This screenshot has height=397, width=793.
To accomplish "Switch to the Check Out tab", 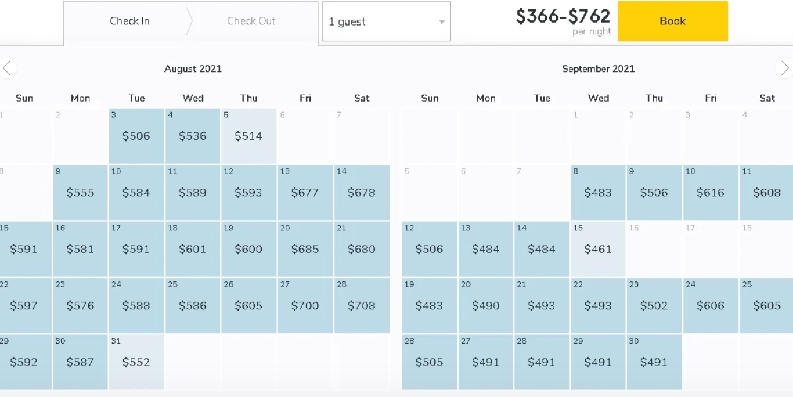I will click(251, 21).
